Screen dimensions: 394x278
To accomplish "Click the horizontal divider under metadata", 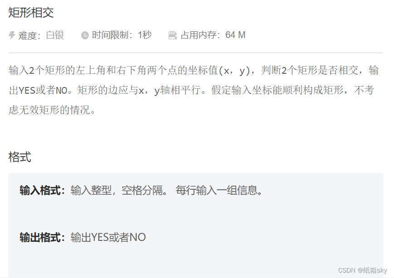I will tap(196, 53).
